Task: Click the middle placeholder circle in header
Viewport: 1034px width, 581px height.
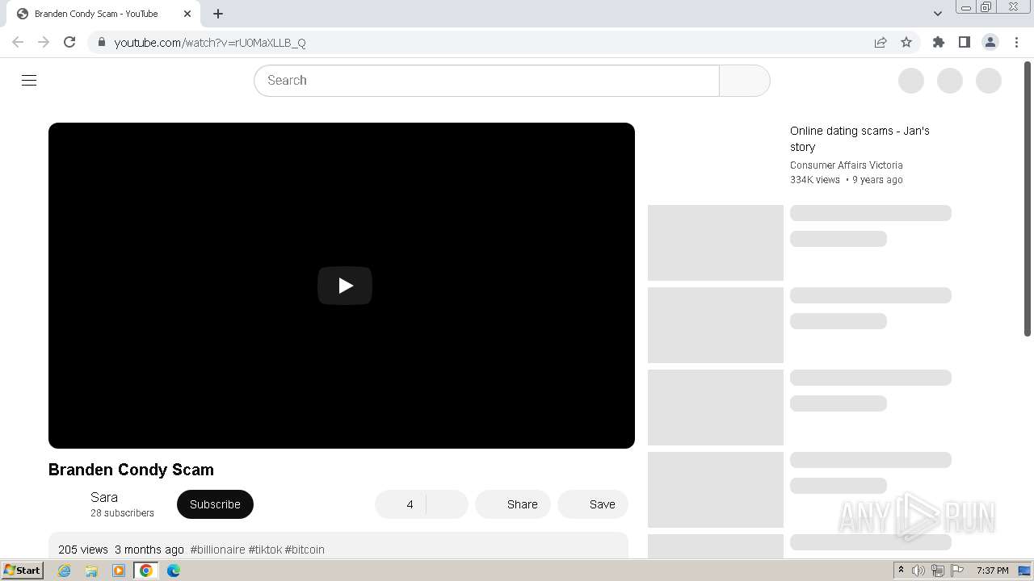Action: (950, 81)
